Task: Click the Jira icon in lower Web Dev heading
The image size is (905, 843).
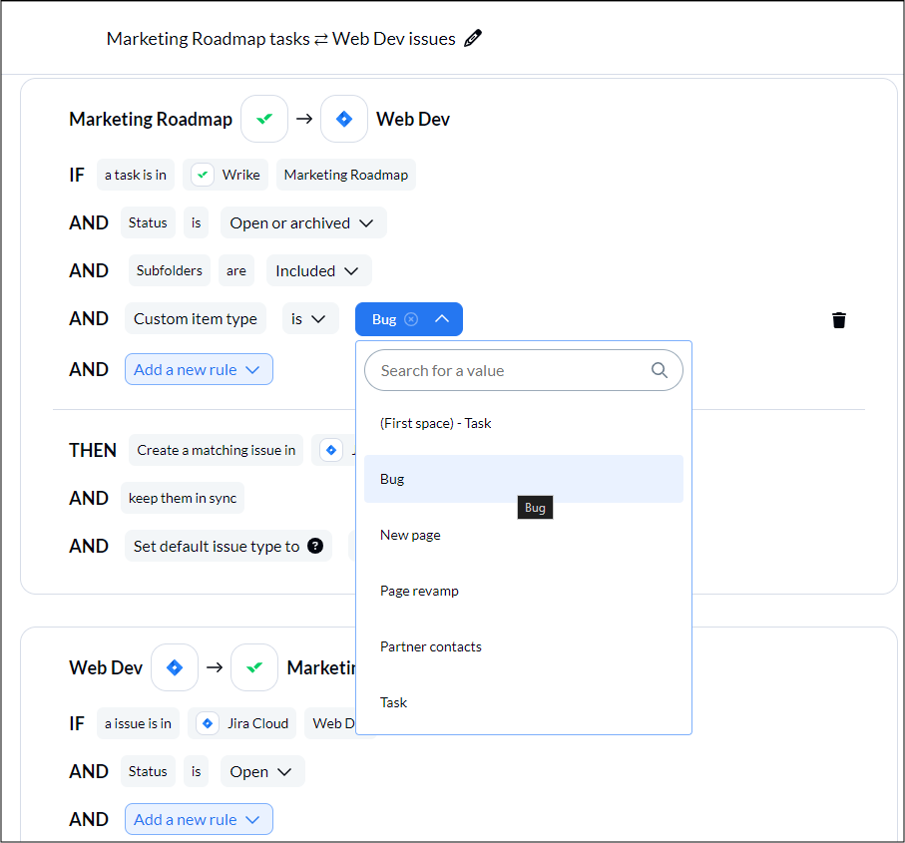Action: pos(175,667)
